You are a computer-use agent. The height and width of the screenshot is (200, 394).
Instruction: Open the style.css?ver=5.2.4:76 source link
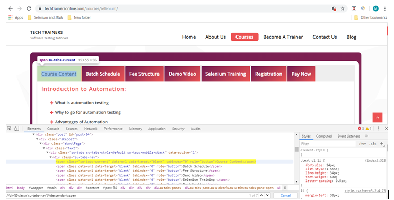point(365,190)
